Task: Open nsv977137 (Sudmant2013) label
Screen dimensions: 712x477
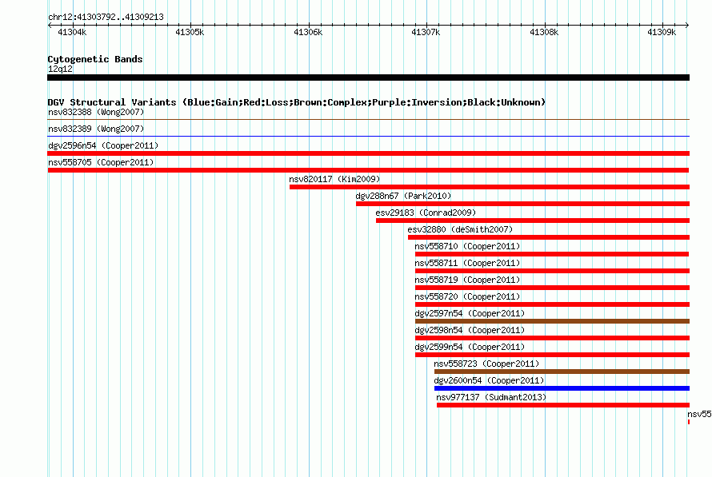Action: [491, 397]
